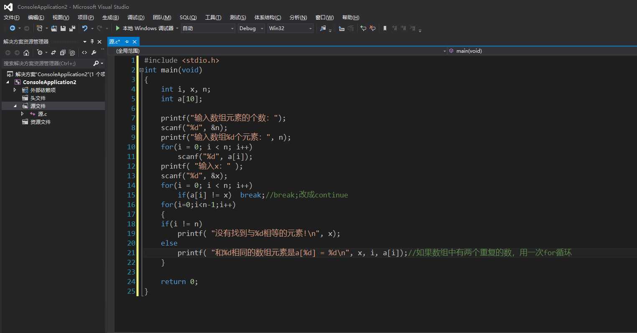Click the Home icon in Solution Explorer

(26, 53)
